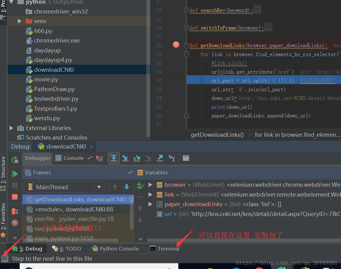Open View Breakpoints icon
341x269 pixels.
click(15, 211)
